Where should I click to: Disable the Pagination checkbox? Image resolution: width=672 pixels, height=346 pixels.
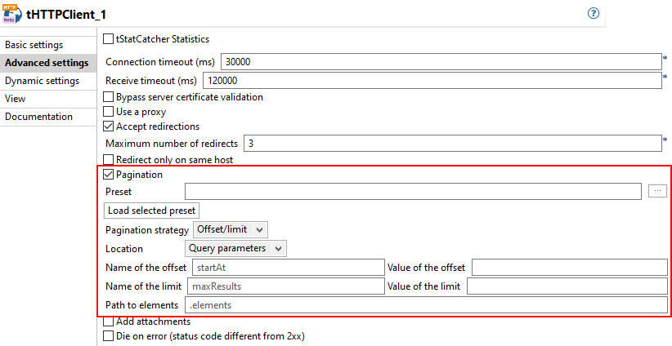point(109,175)
